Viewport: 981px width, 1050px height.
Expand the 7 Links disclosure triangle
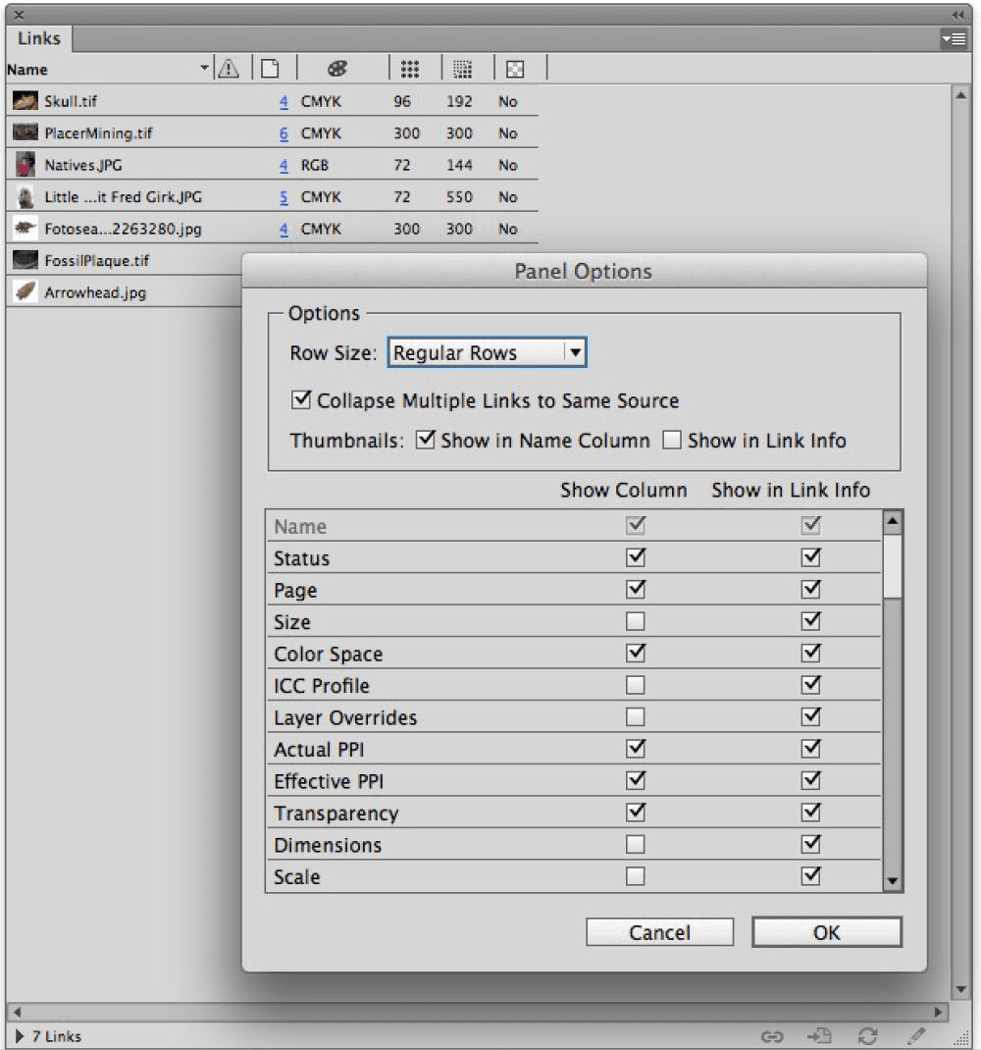tap(20, 1036)
